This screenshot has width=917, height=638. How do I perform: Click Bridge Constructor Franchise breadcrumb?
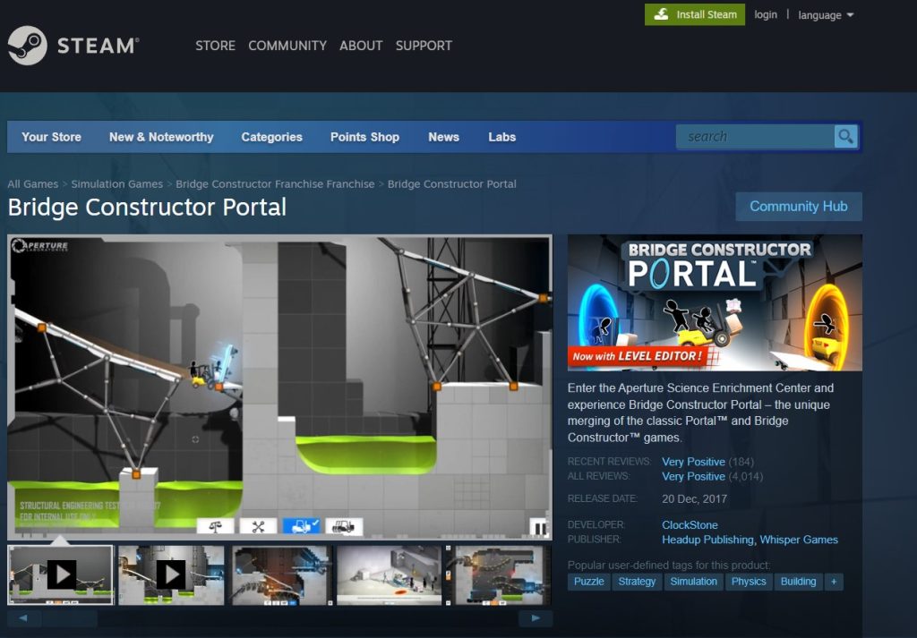click(x=275, y=184)
